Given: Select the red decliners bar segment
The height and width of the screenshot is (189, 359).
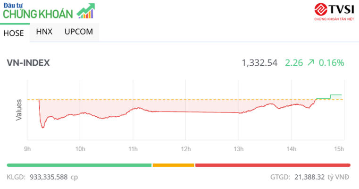Looking at the screenshot, I should [x=273, y=165].
